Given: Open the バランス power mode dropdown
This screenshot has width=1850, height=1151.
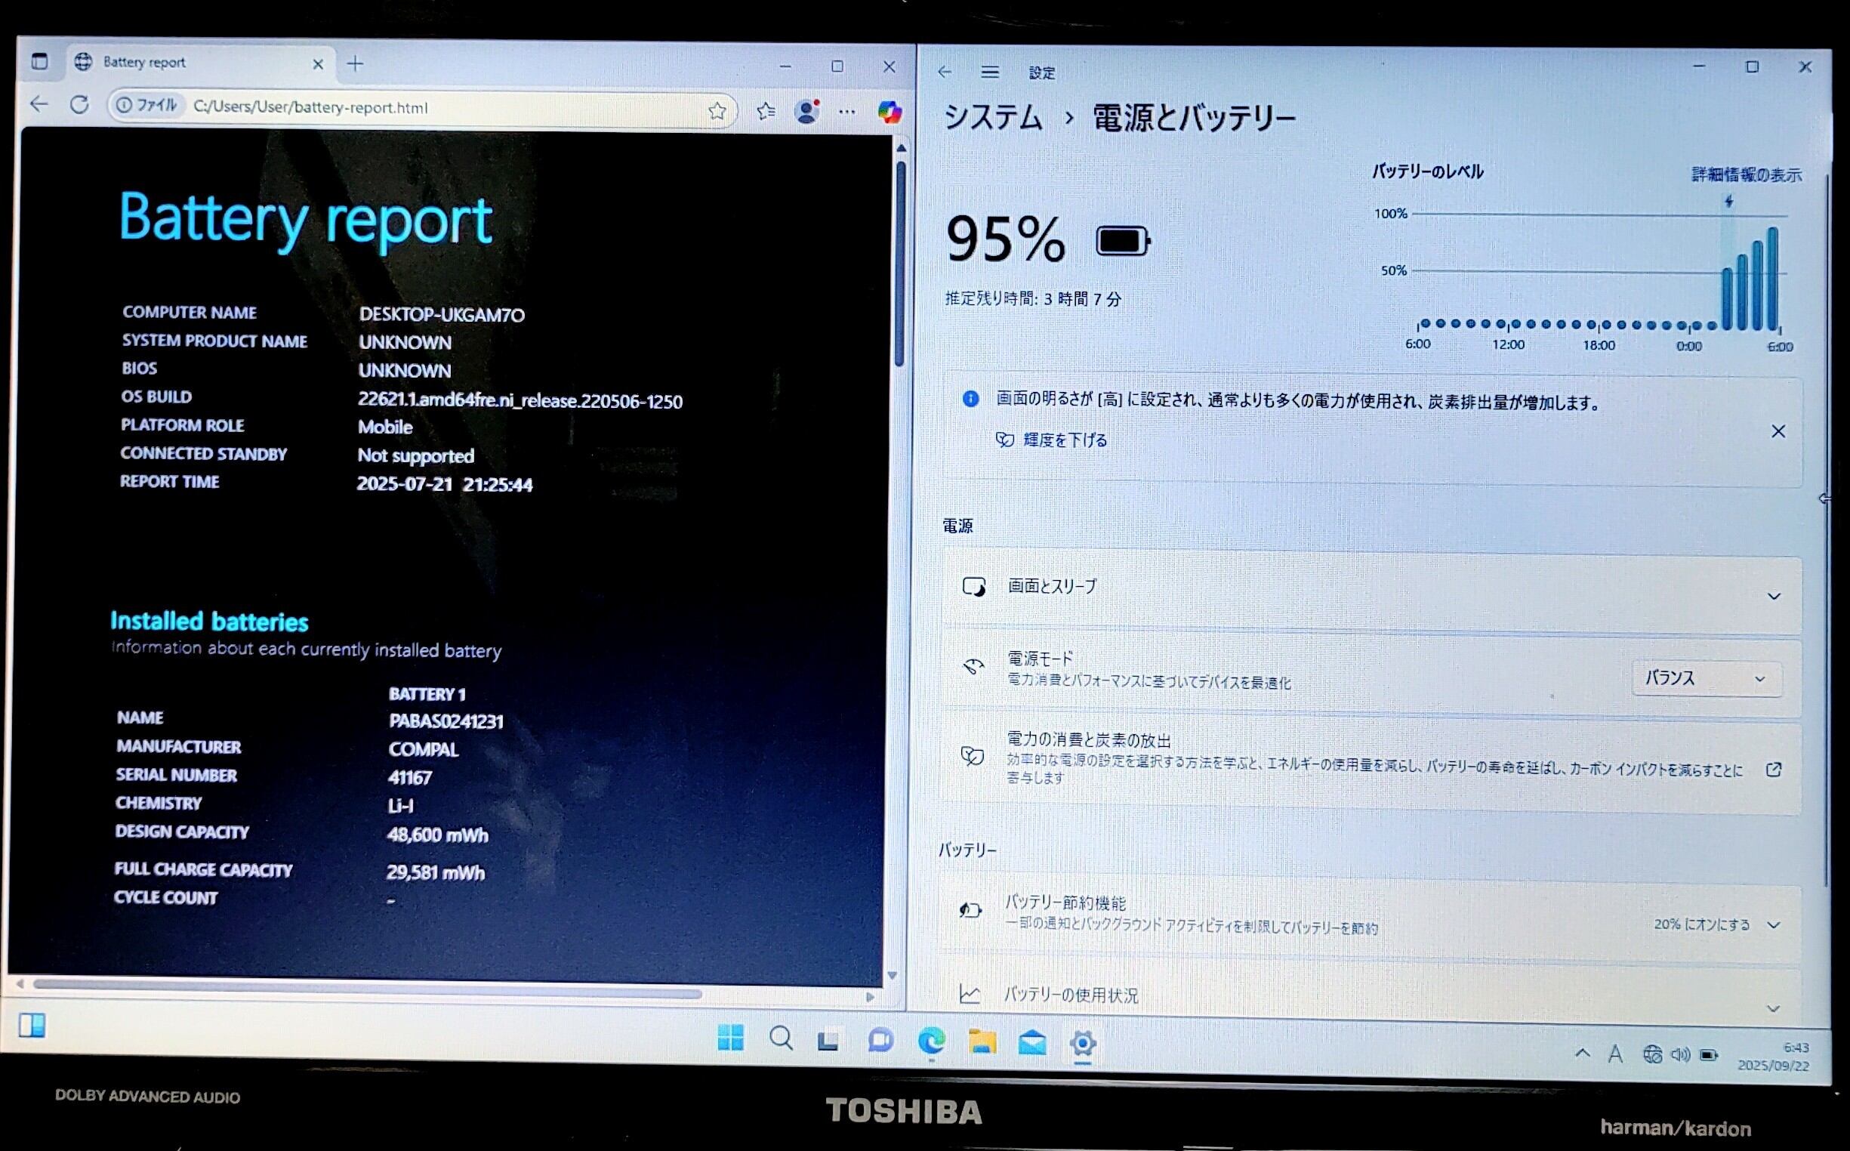Looking at the screenshot, I should click(x=1706, y=678).
